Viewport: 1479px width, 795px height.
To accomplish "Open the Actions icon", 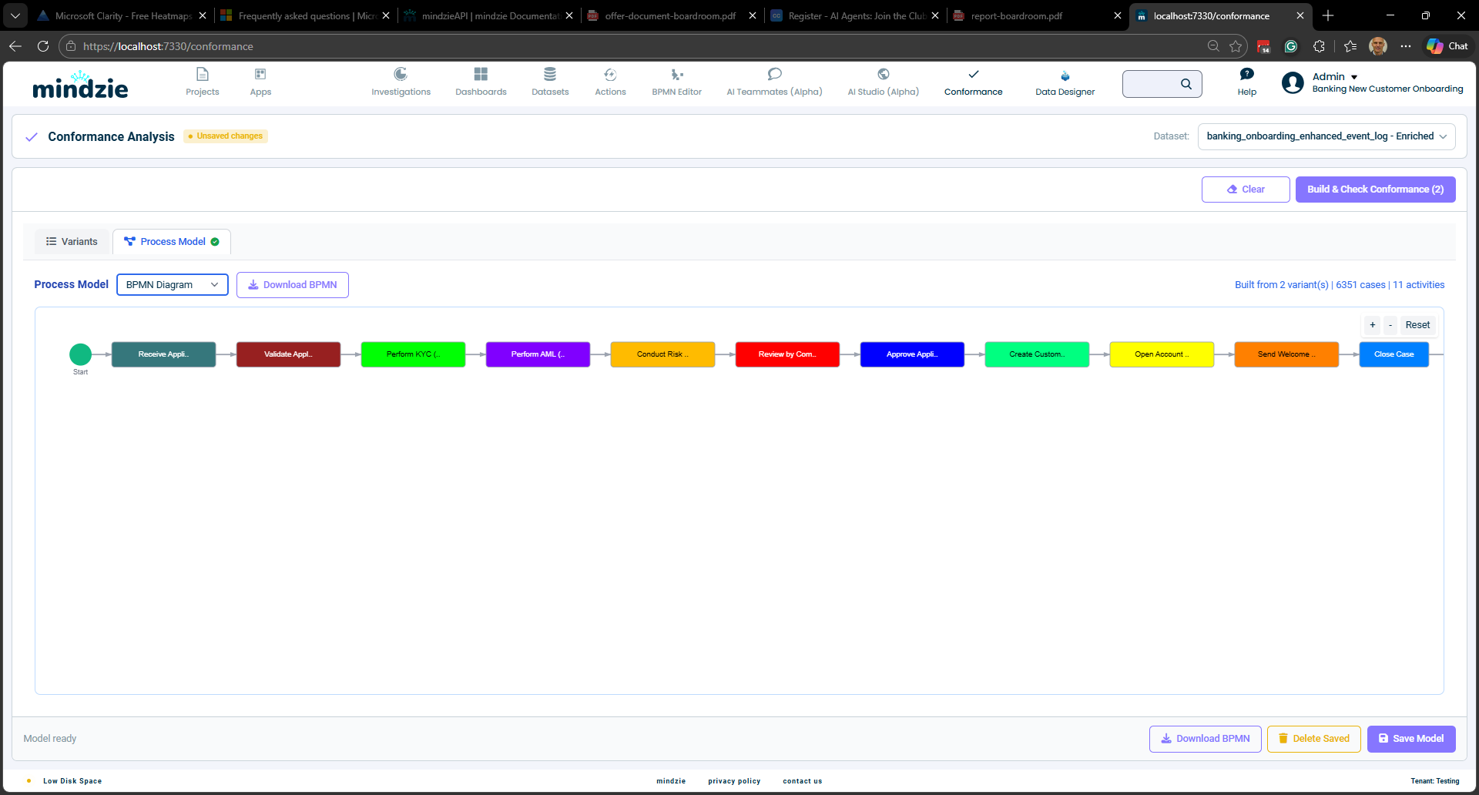I will 610,74.
